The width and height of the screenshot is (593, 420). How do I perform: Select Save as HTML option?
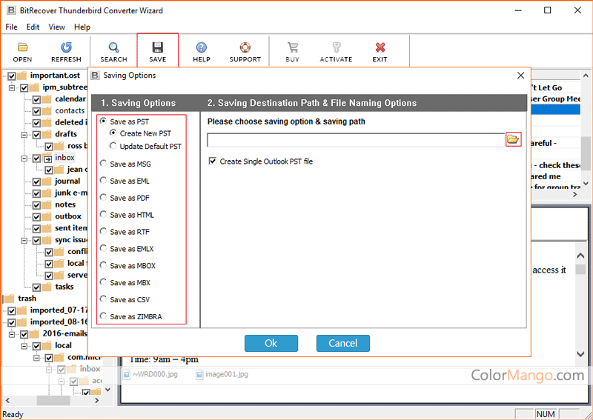coord(103,215)
